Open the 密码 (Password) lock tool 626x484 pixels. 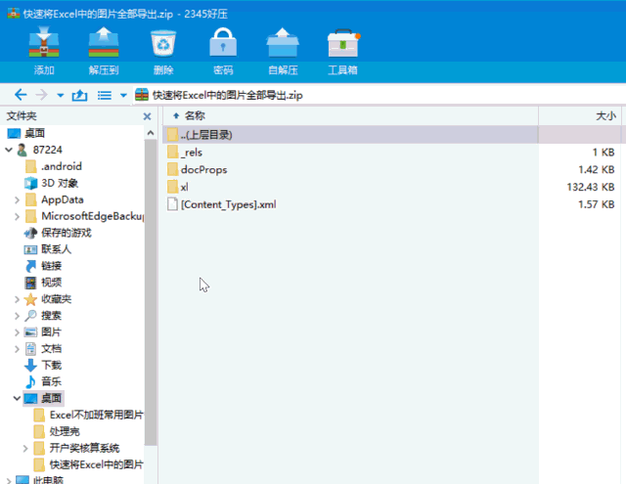tap(223, 42)
